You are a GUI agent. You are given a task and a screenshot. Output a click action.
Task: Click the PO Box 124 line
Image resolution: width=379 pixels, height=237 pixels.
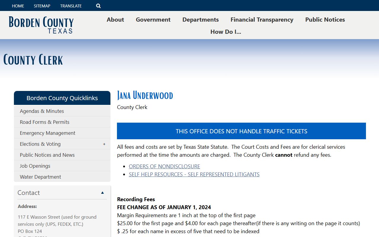[30, 231]
